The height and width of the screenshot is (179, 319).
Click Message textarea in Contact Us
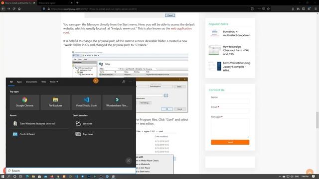click(x=230, y=128)
